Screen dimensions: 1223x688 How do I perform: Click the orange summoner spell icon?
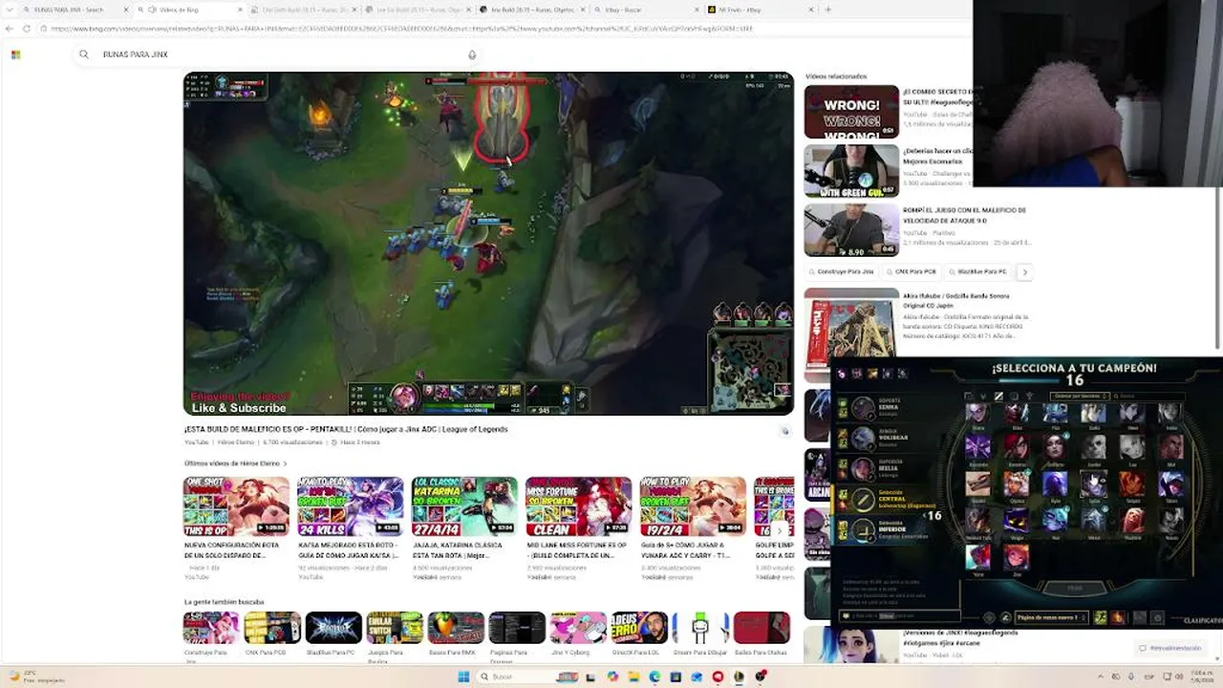pyautogui.click(x=1118, y=618)
